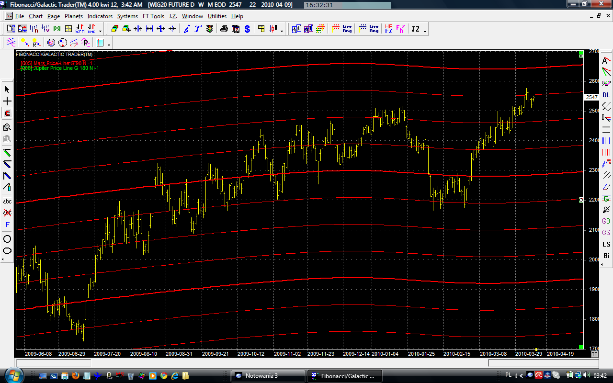Click the HP FZ toolbar icon
The height and width of the screenshot is (383, 613).
(x=388, y=29)
